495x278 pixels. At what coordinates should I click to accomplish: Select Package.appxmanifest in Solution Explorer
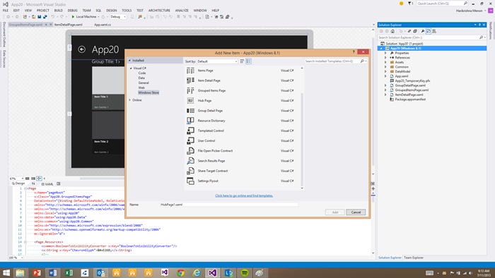tap(410, 99)
